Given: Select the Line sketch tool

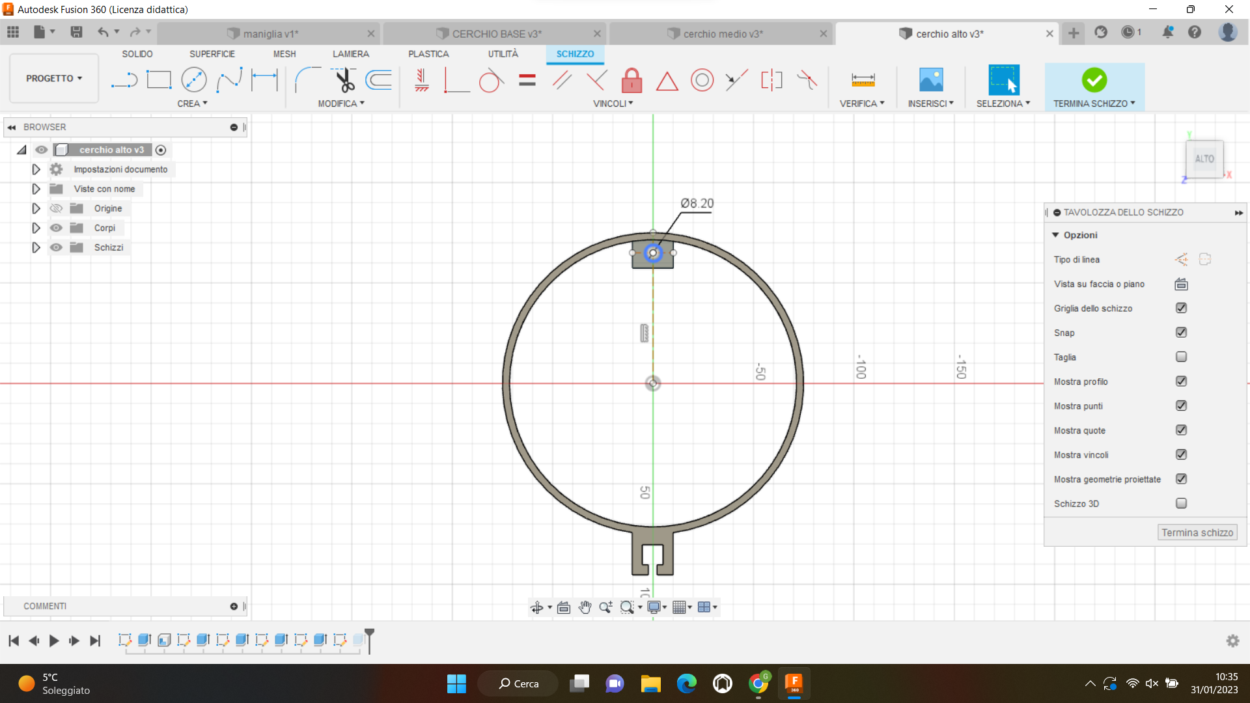Looking at the screenshot, I should [124, 80].
